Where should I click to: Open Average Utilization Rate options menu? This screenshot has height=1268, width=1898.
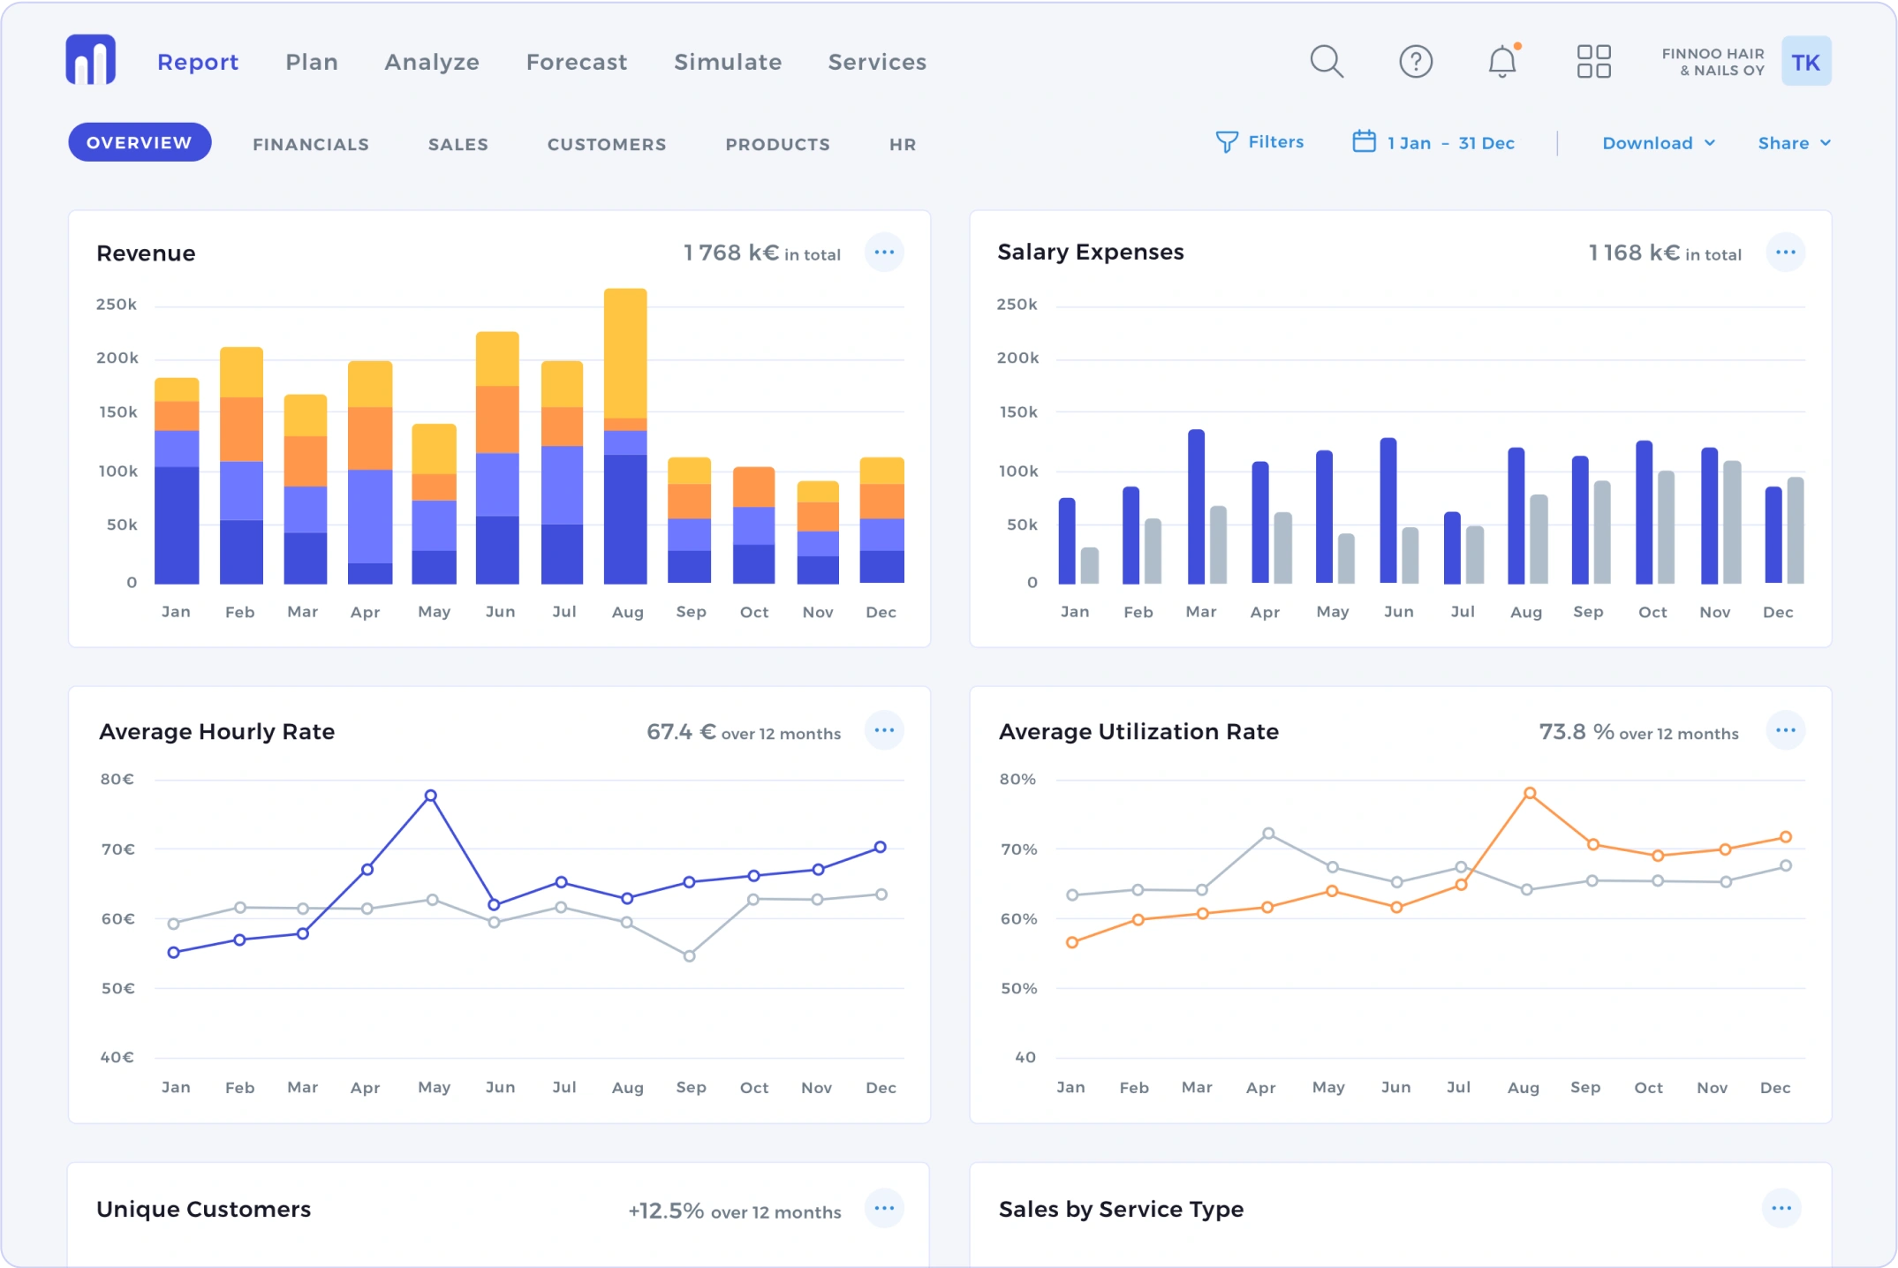coord(1785,730)
